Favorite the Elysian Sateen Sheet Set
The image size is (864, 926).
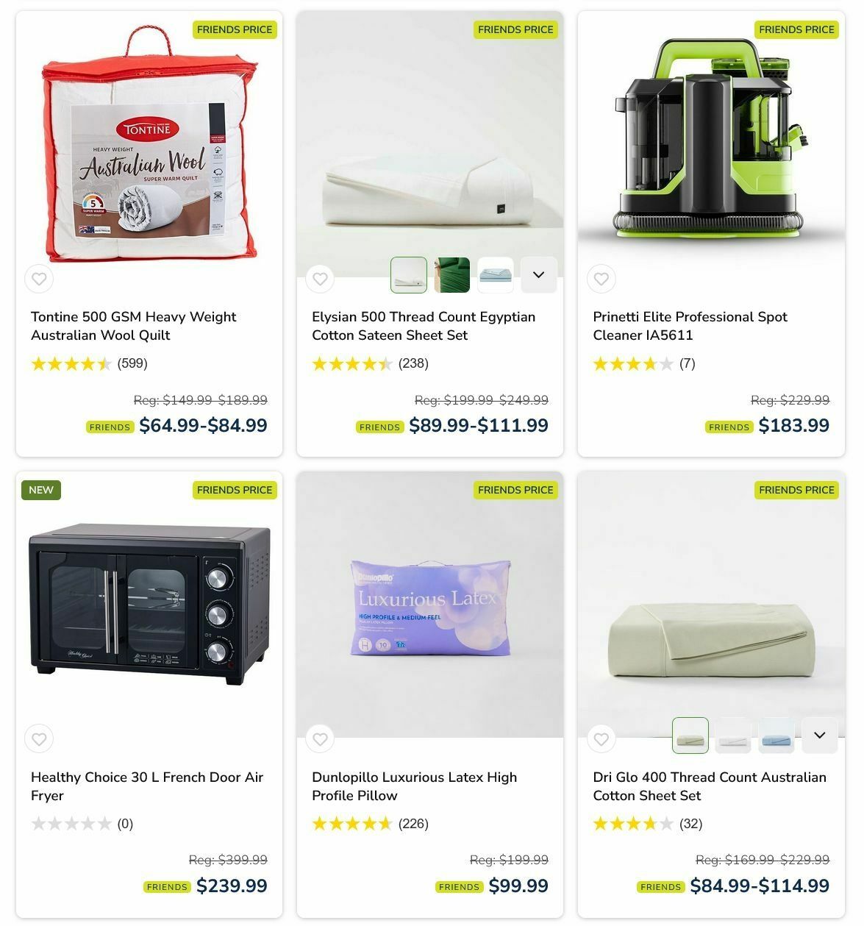pos(320,279)
